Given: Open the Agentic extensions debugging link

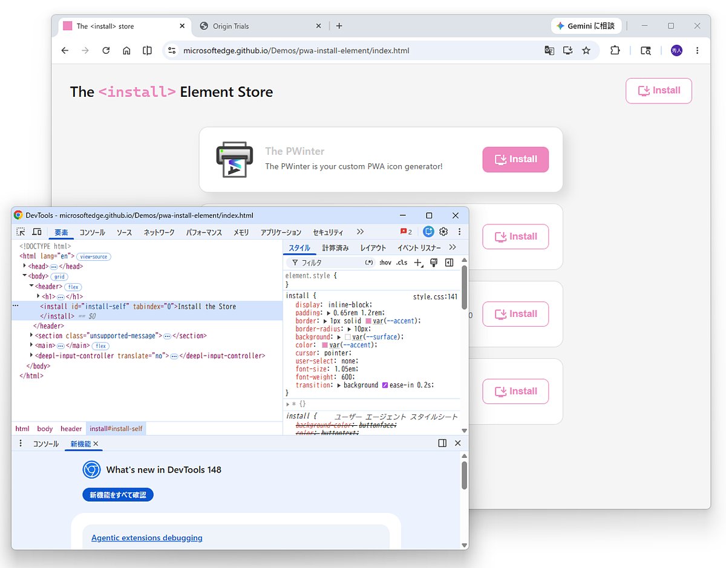Looking at the screenshot, I should pos(147,538).
